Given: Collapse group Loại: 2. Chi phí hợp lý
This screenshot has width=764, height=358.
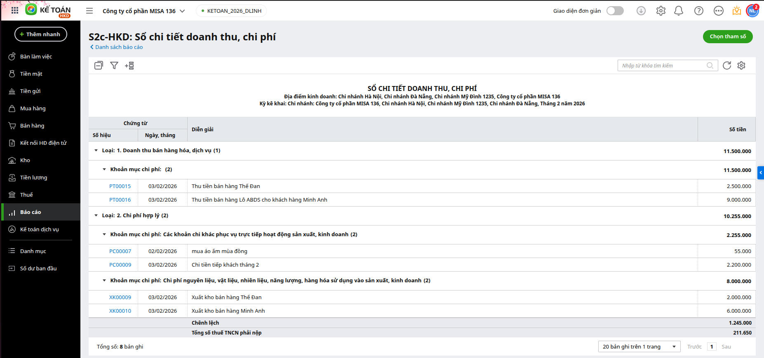Looking at the screenshot, I should (96, 216).
